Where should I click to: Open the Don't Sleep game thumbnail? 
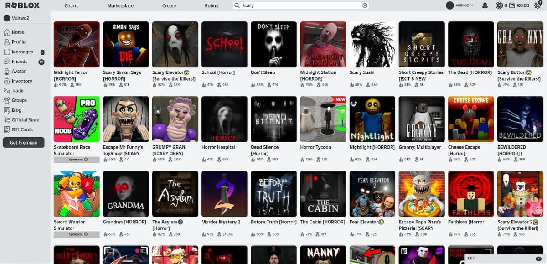click(x=273, y=44)
